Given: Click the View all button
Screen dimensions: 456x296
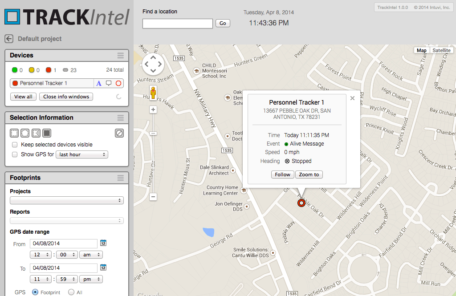Looking at the screenshot, I should 23,97.
